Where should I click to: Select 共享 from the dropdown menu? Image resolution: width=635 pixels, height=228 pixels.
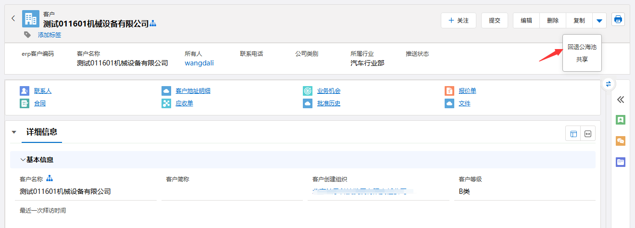click(x=582, y=60)
